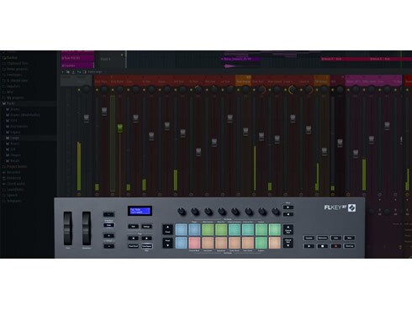Tap the User Chord pad mode pad
Viewport: 412px width, 309px height.
[248, 243]
